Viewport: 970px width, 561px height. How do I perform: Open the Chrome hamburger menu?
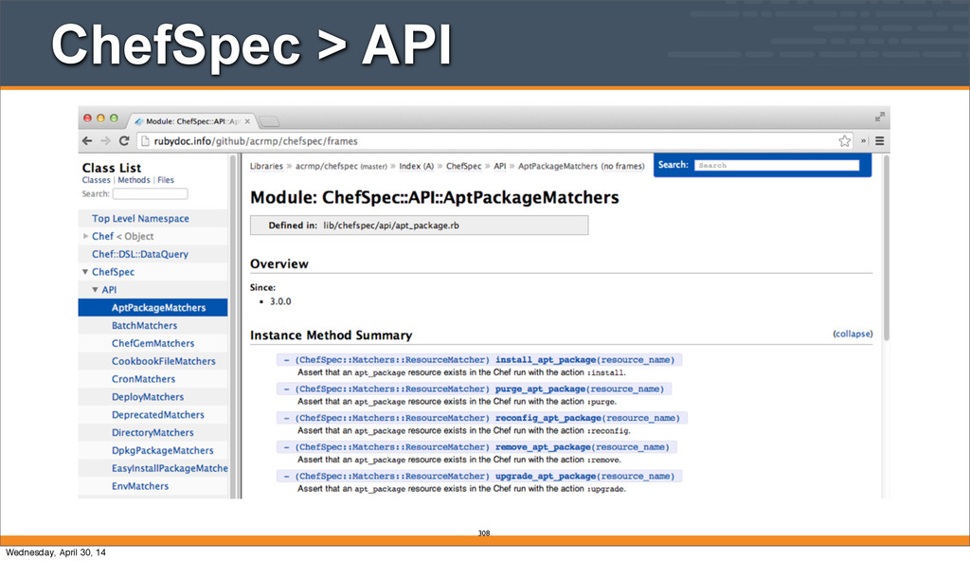coord(879,140)
